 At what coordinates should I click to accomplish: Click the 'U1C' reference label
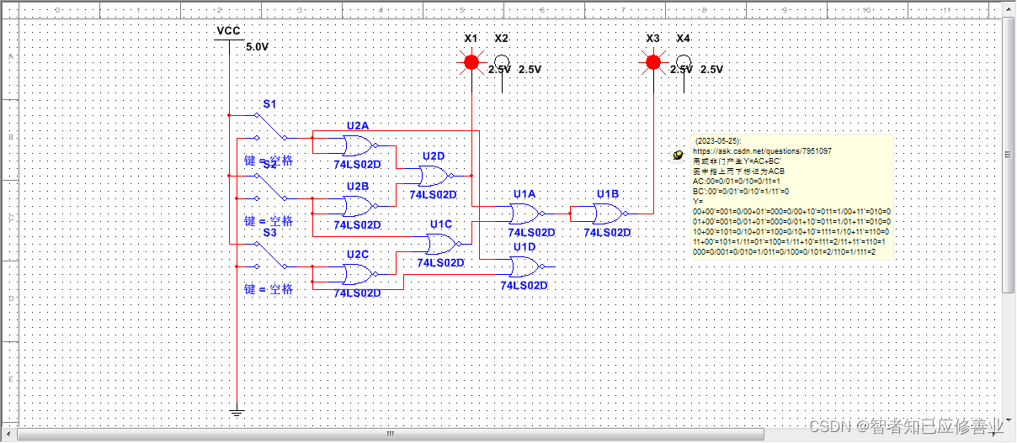pos(441,224)
